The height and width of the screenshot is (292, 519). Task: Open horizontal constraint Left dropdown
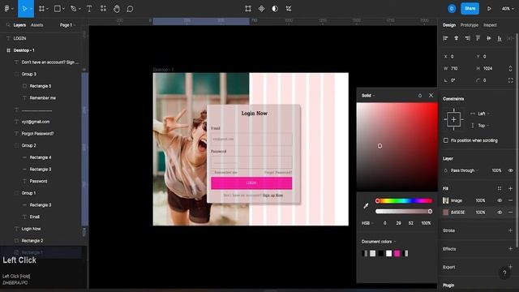tap(483, 114)
